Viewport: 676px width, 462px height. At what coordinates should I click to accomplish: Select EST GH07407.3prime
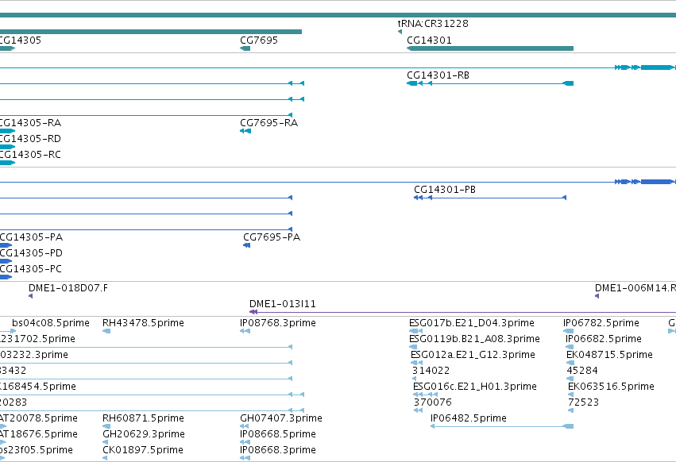pyautogui.click(x=281, y=418)
